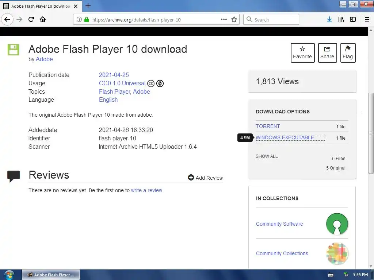Screen dimensions: 374x280
Task: Click the green floppy disk software icon
Action: 14,50
